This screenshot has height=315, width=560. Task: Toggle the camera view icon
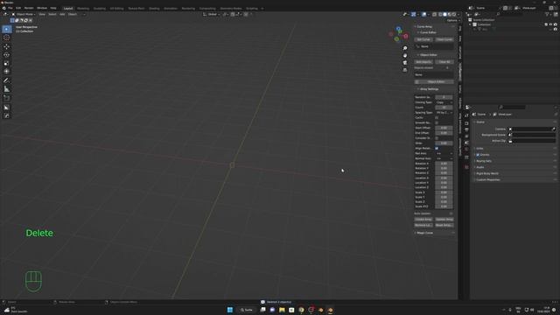click(x=405, y=62)
